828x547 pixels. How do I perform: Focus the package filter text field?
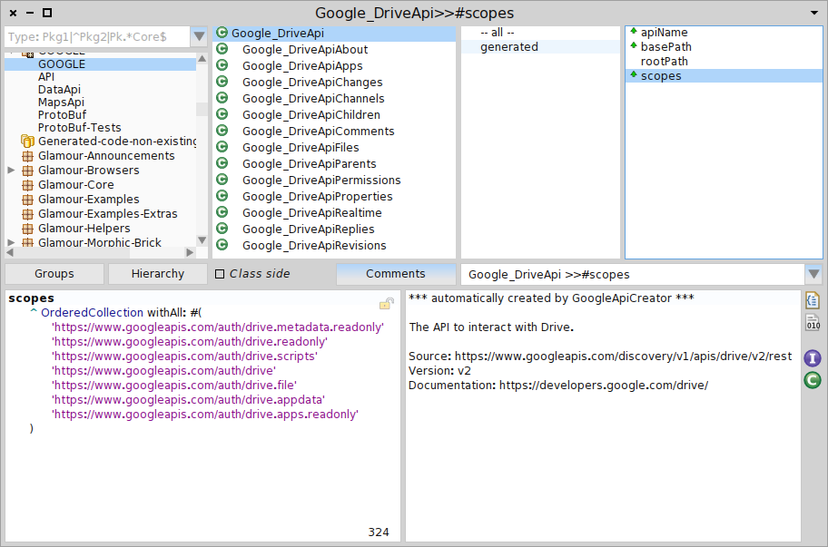(97, 36)
